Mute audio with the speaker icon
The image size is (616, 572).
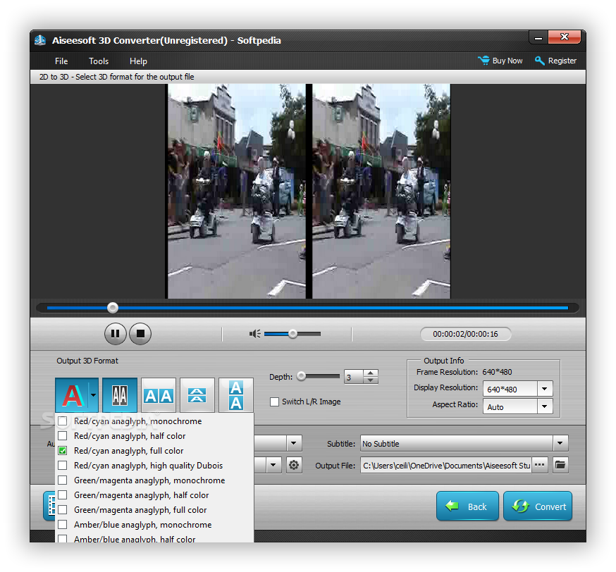pyautogui.click(x=254, y=334)
